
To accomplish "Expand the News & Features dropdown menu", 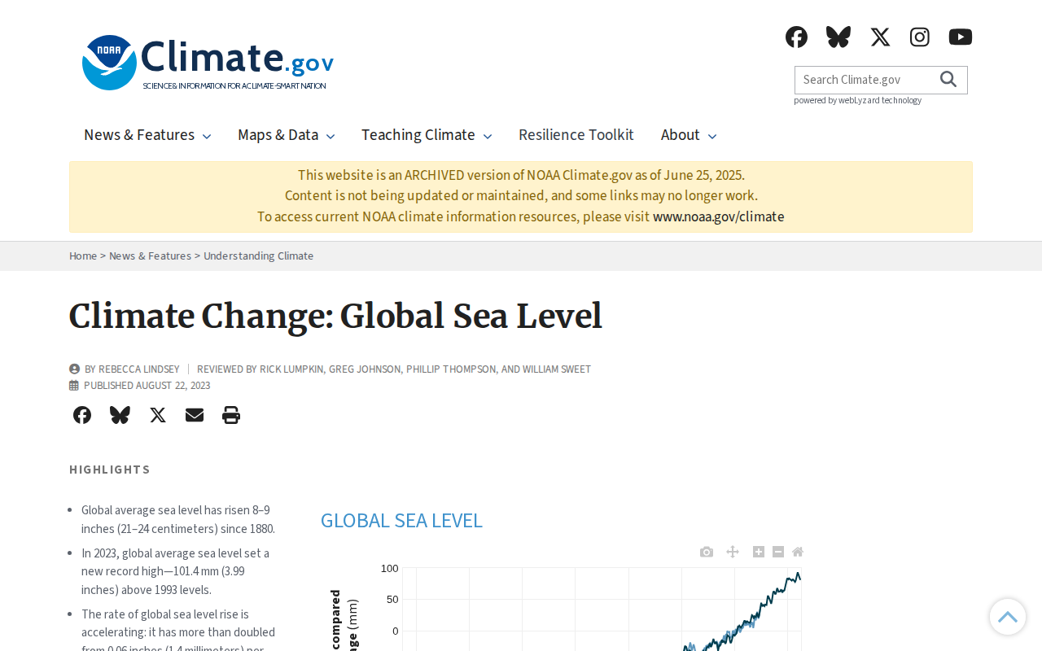I will 147,135.
